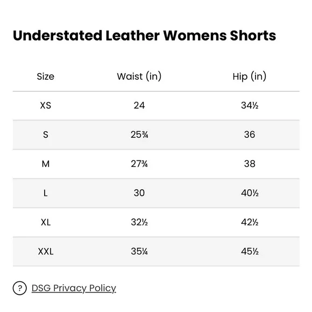Select the XS size row label
This screenshot has height=312, width=312.
pyautogui.click(x=46, y=105)
